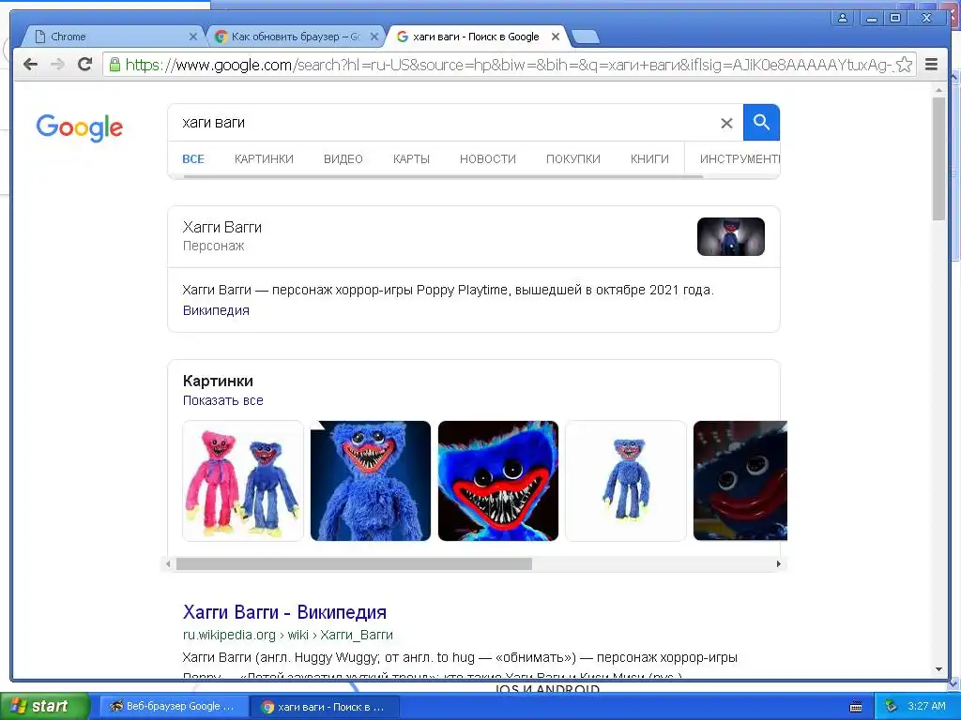Open the close-up red-lipped face image
961x720 pixels.
click(x=498, y=481)
